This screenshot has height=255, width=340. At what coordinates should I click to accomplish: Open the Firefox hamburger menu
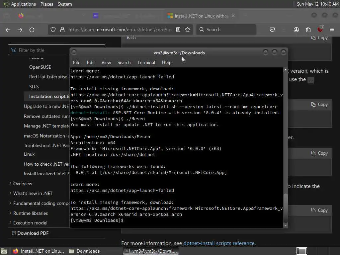(x=332, y=30)
